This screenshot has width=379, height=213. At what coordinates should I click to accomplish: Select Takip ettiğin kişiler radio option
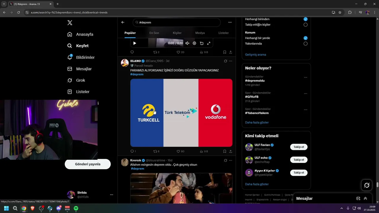pos(306,25)
